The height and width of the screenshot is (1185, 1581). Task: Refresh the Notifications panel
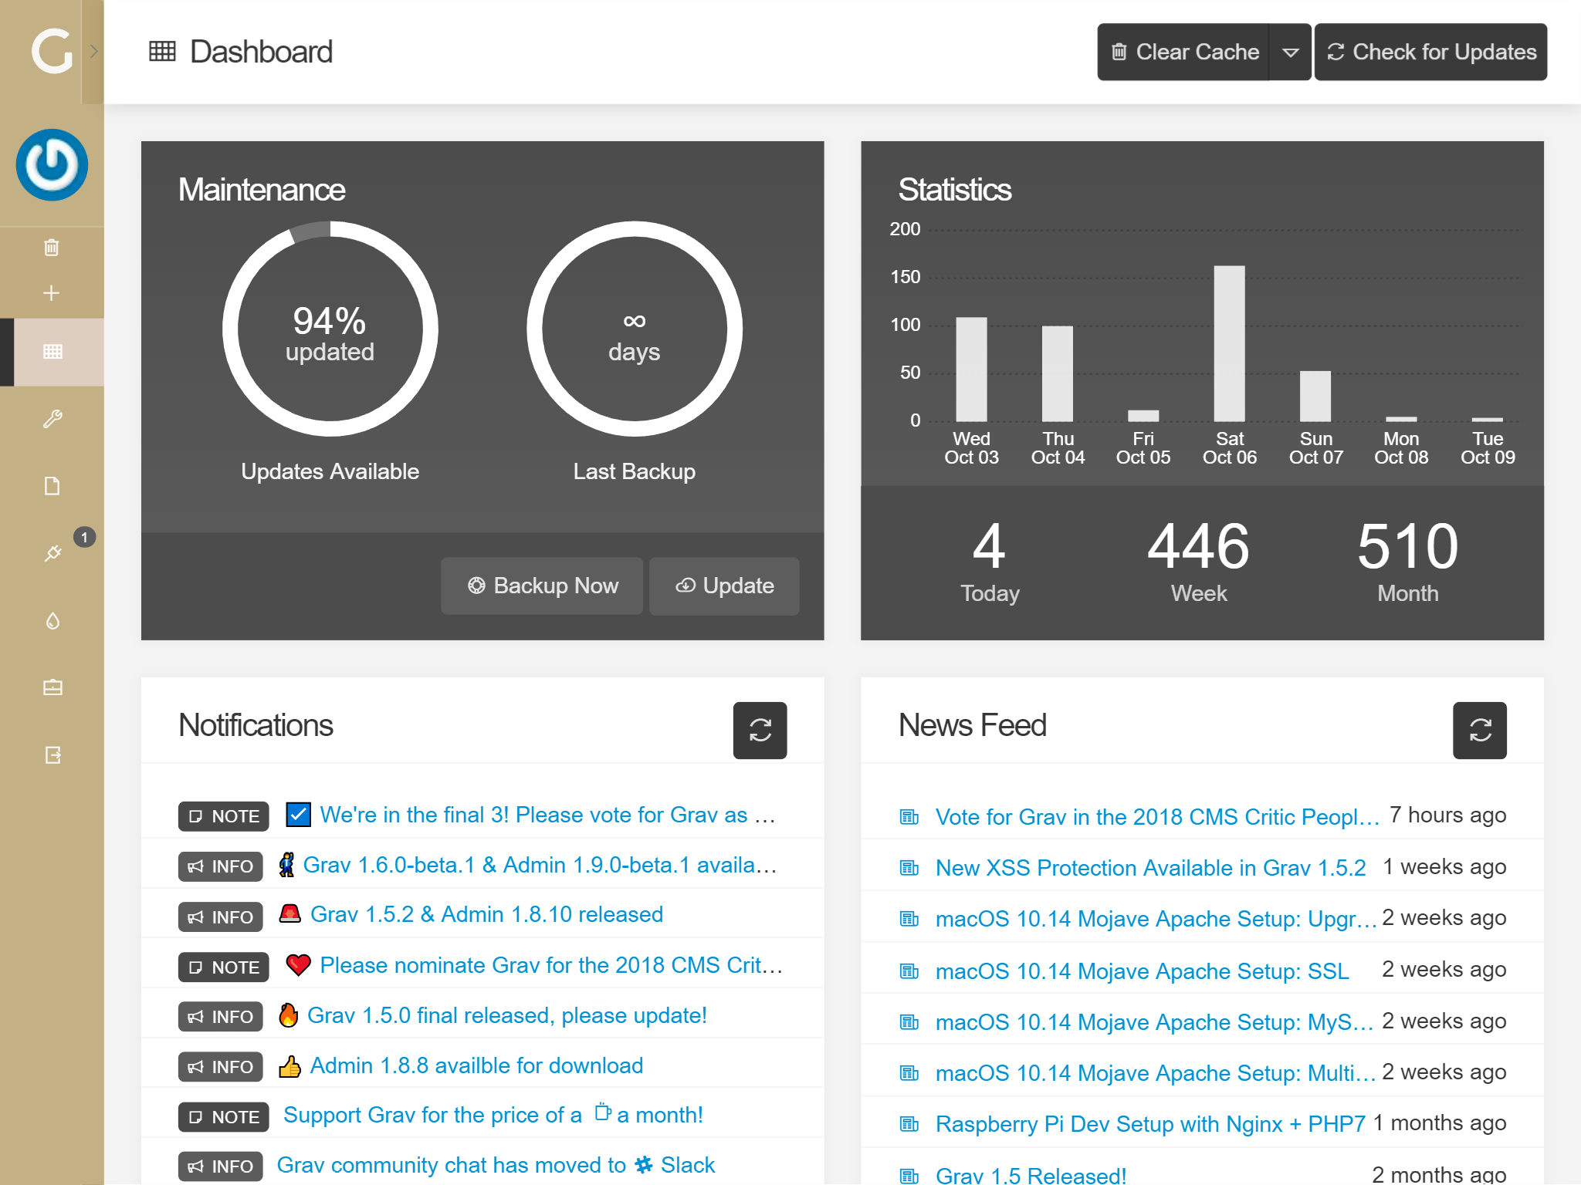(x=760, y=730)
